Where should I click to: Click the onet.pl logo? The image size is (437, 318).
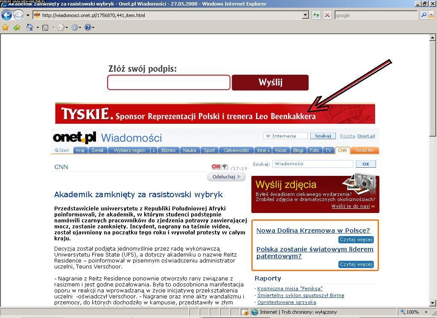(x=74, y=137)
